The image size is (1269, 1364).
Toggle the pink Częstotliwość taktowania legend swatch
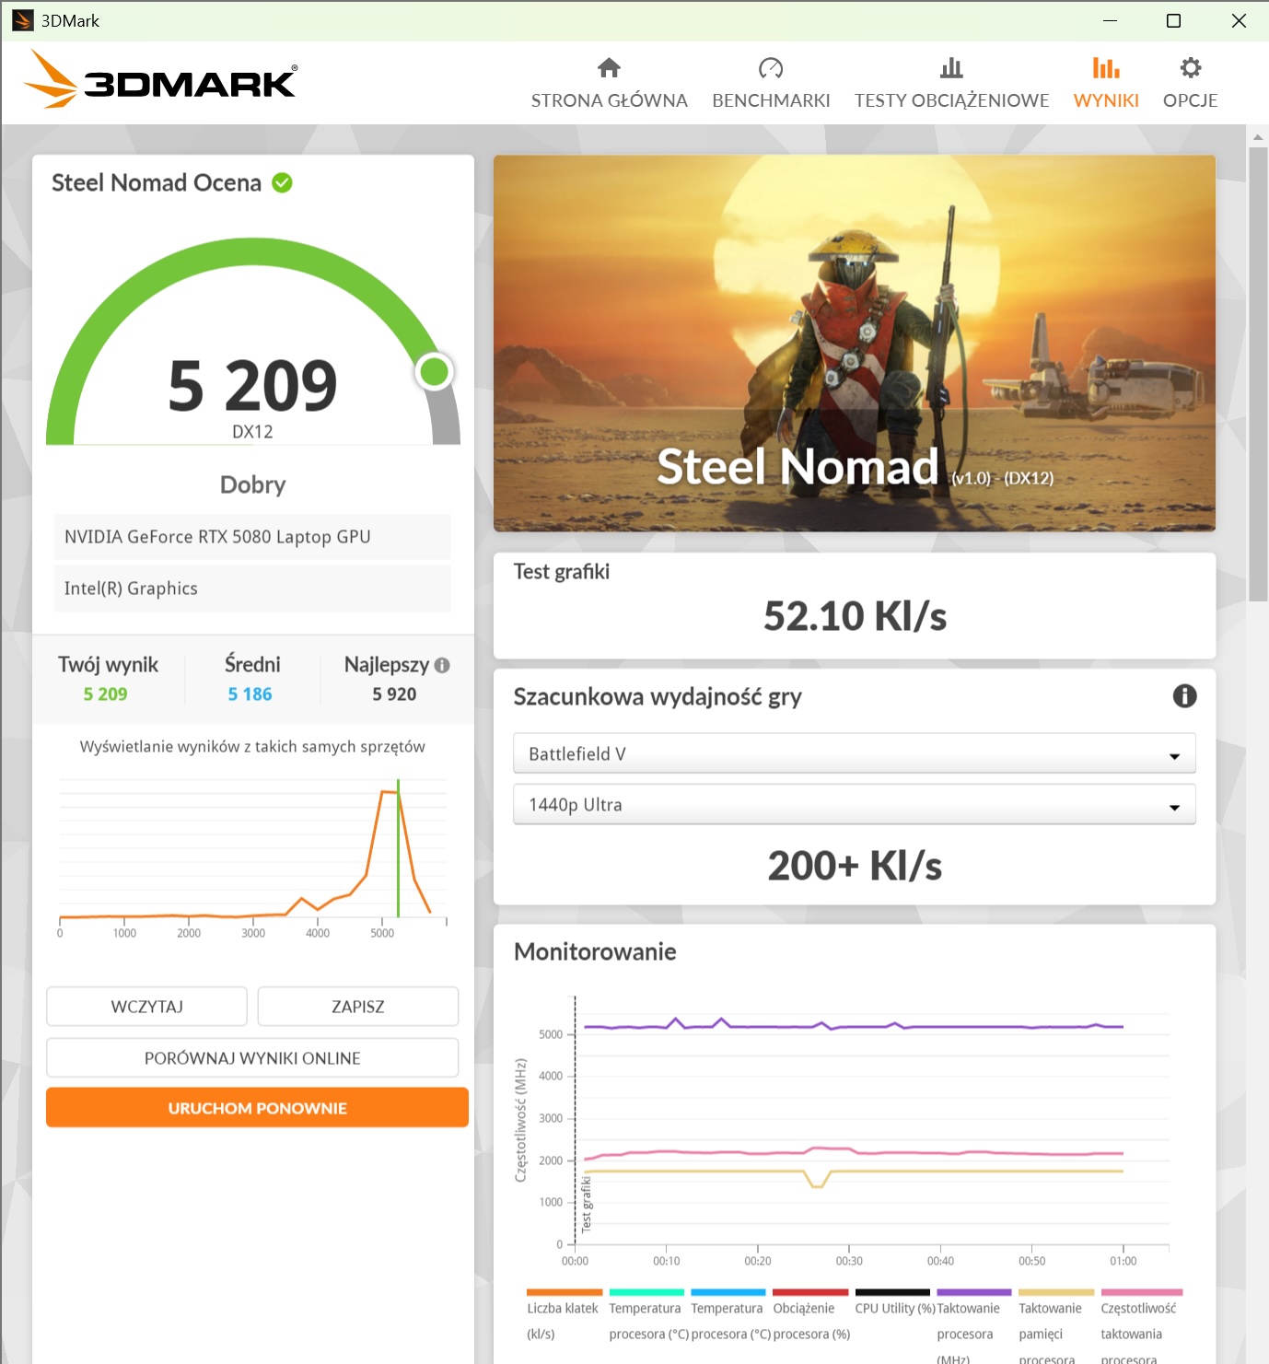(1141, 1292)
